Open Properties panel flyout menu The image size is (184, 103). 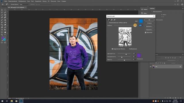[x=183, y=8]
